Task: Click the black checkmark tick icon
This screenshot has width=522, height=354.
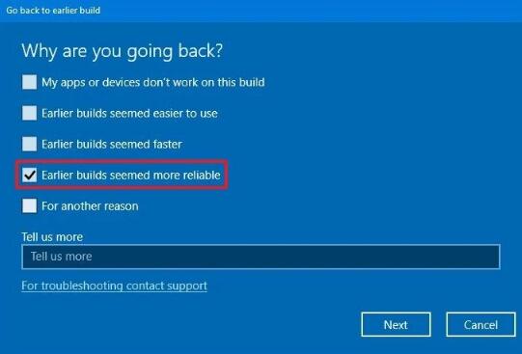Action: (x=30, y=175)
